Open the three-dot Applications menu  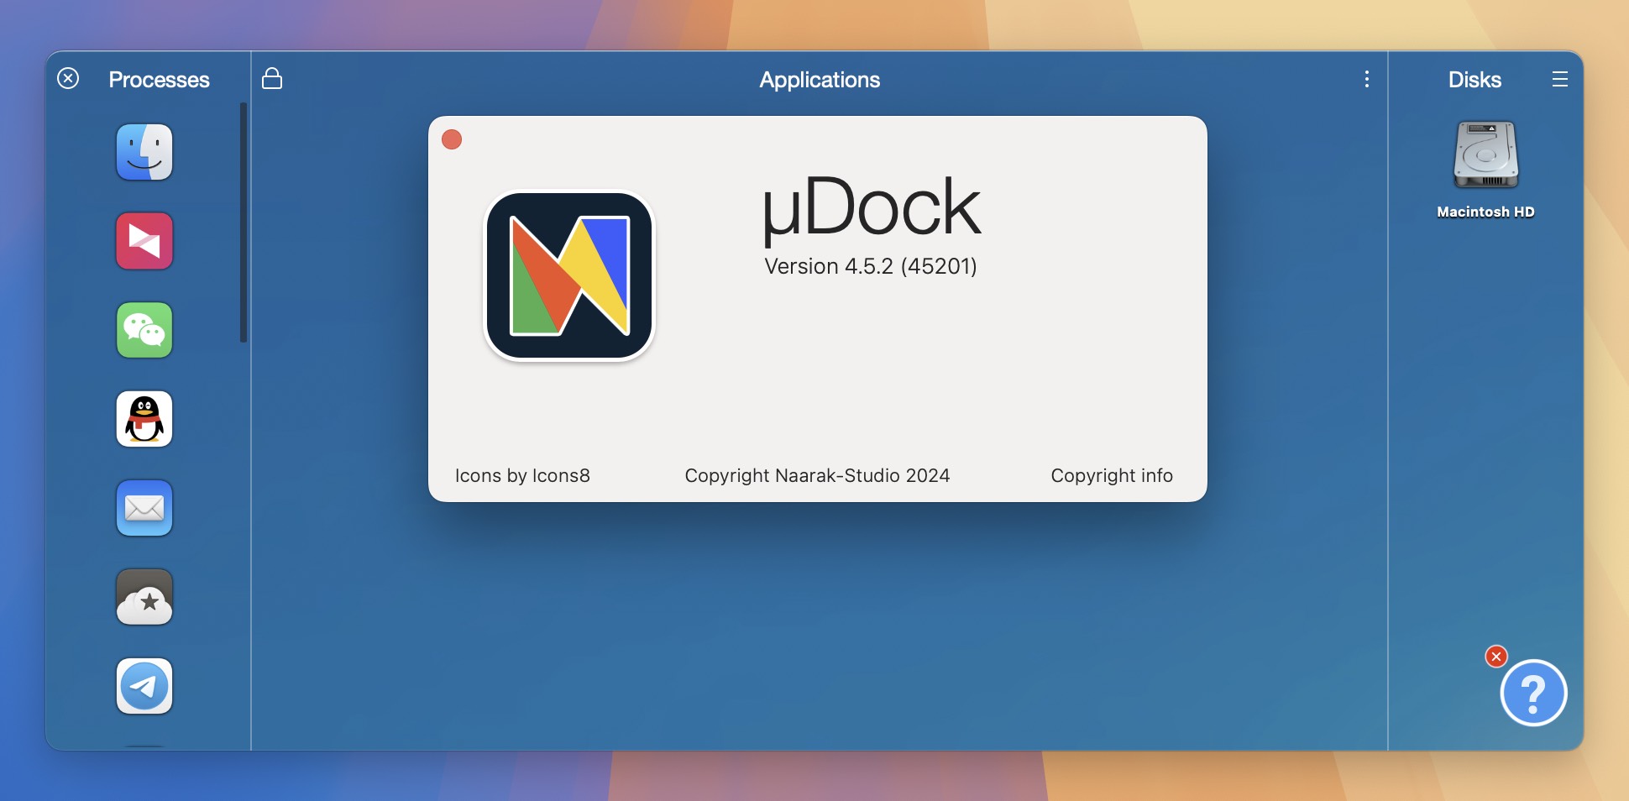1367,79
